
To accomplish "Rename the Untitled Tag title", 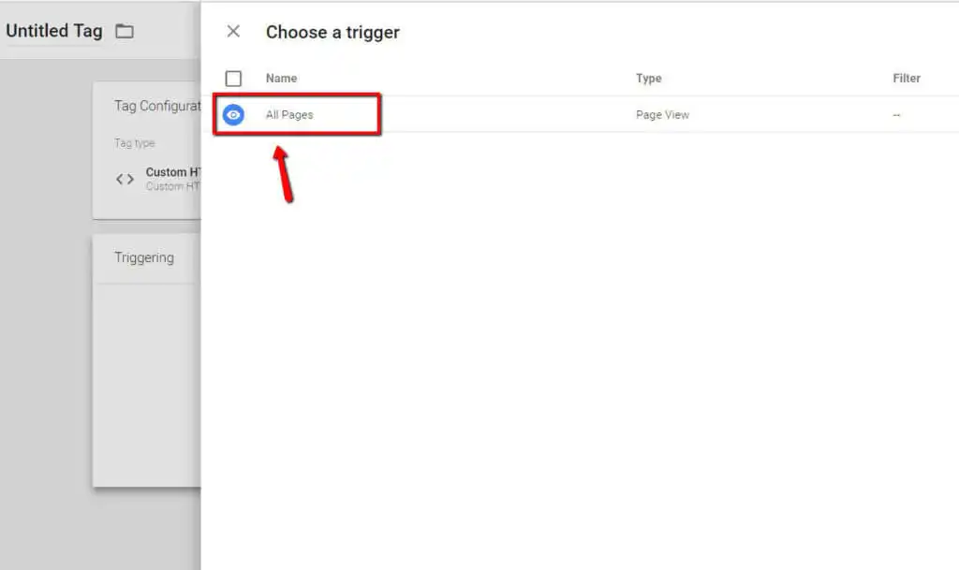I will click(54, 31).
